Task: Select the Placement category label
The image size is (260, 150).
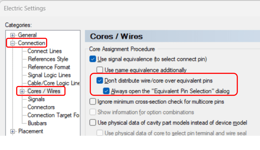Action: click(31, 131)
